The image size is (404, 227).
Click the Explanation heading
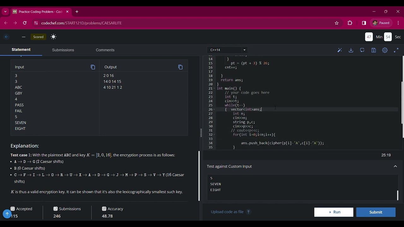25,146
